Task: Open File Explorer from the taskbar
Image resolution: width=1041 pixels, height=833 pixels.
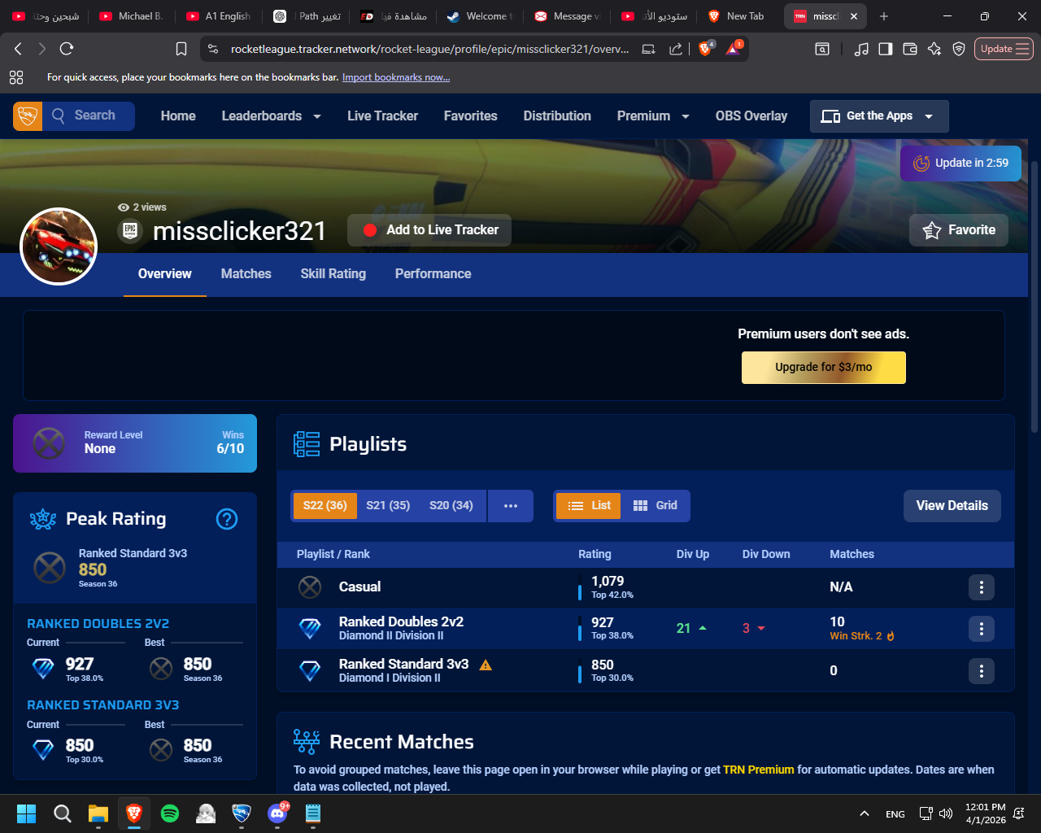Action: tap(98, 813)
